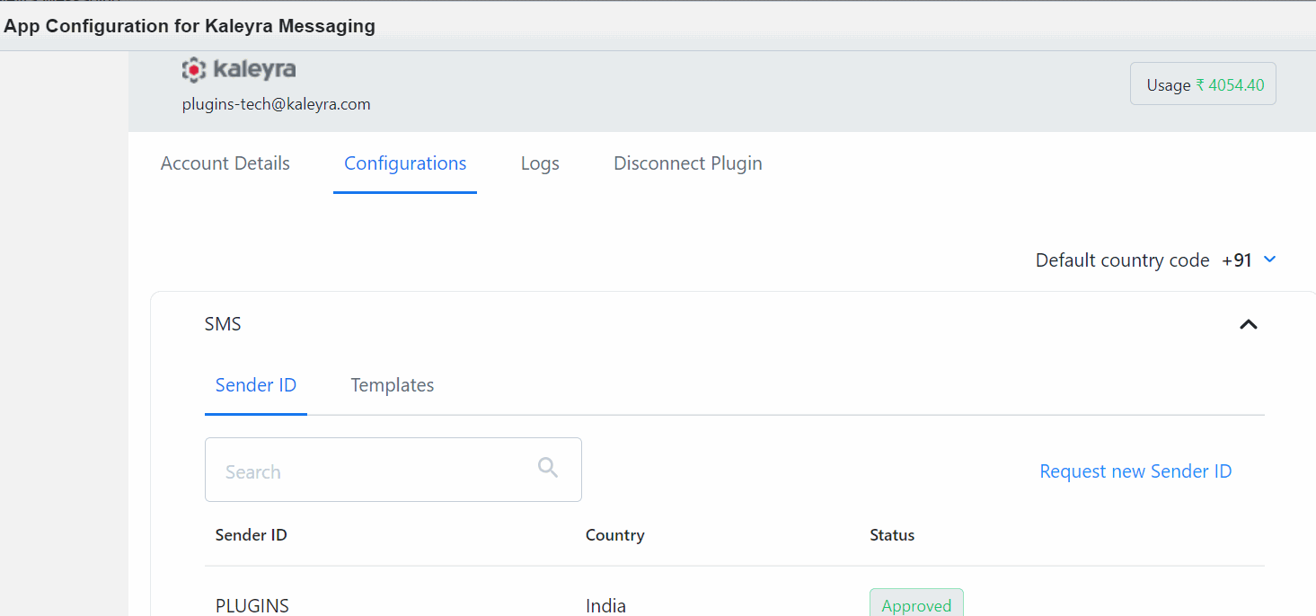This screenshot has height=616, width=1316.
Task: Go to the Disconnect Plugin tab
Action: pyautogui.click(x=688, y=163)
